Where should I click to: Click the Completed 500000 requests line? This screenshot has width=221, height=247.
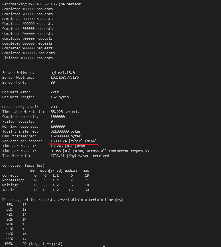[27, 29]
